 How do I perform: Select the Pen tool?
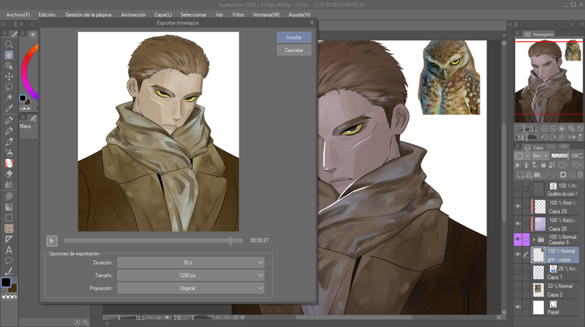pyautogui.click(x=9, y=120)
